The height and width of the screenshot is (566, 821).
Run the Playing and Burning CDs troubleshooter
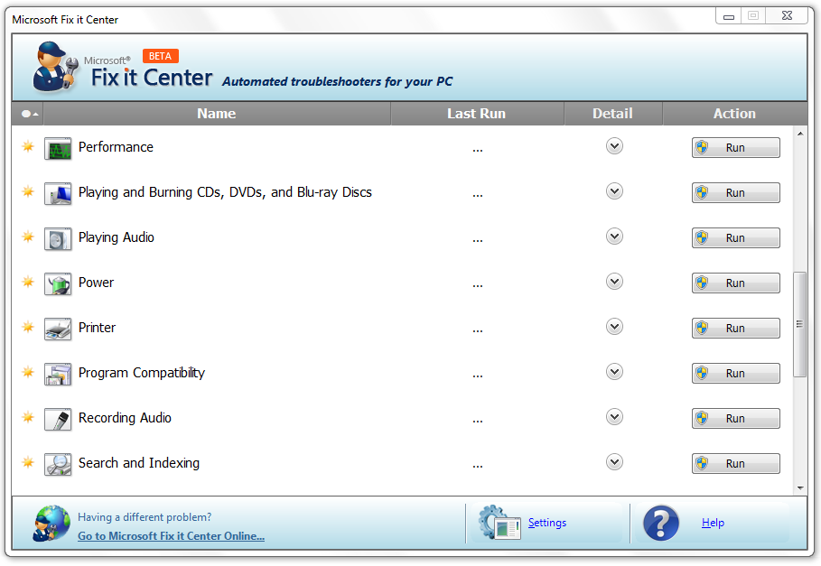(736, 192)
